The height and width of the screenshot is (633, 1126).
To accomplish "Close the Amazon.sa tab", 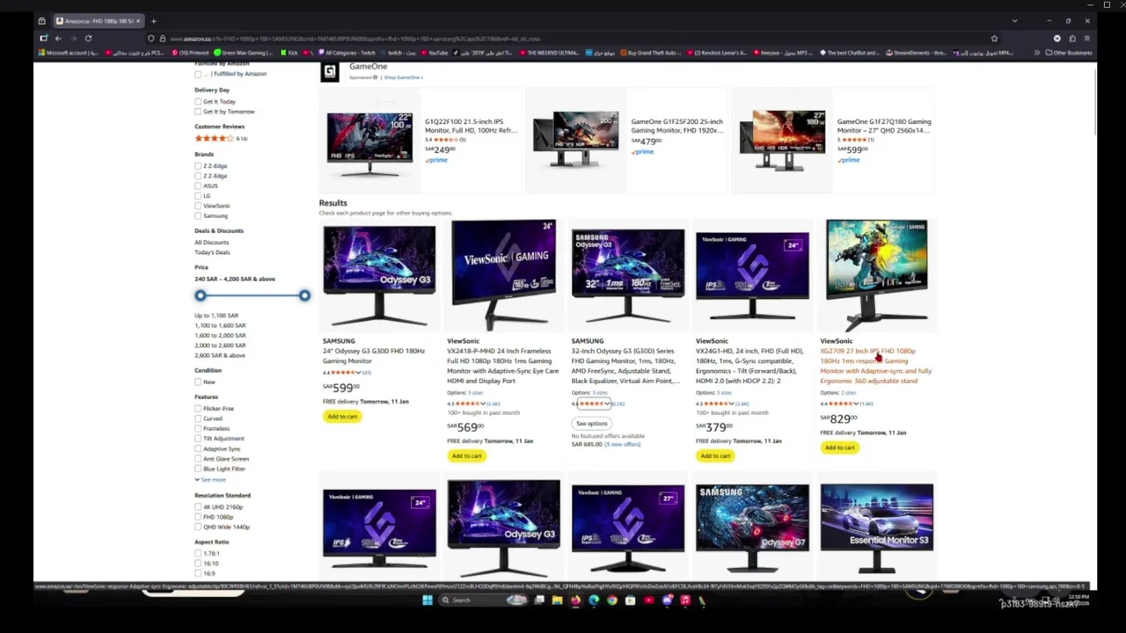I will 138,21.
